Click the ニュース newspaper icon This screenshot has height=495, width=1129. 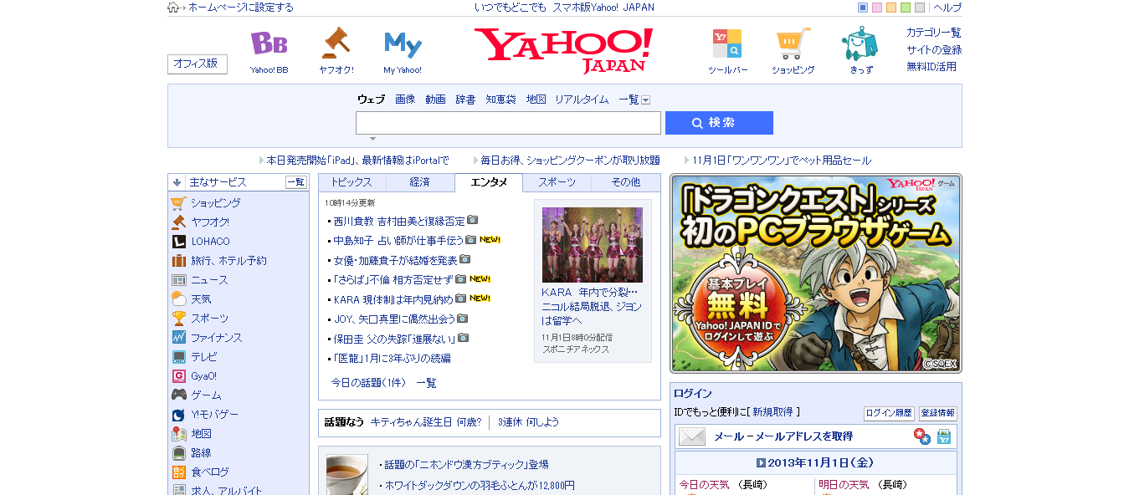pyautogui.click(x=178, y=279)
